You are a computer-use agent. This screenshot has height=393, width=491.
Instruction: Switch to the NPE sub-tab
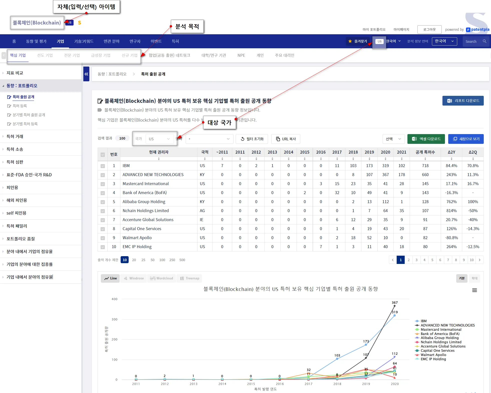coord(241,55)
